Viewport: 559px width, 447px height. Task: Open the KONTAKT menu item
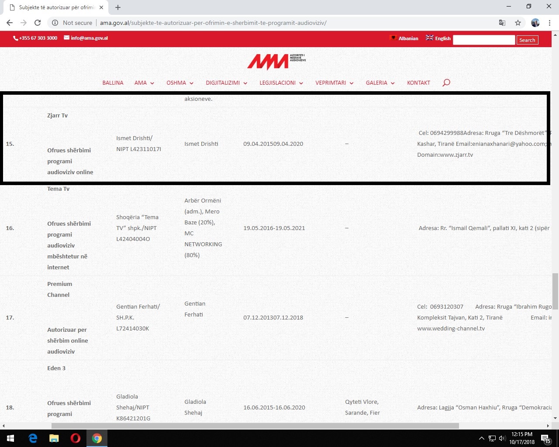point(418,83)
